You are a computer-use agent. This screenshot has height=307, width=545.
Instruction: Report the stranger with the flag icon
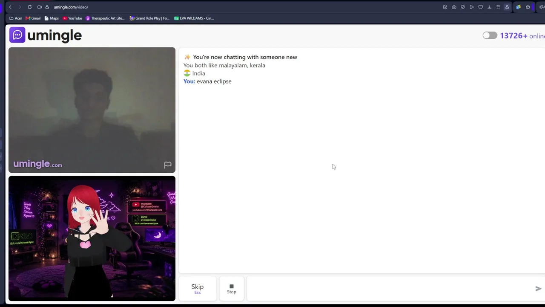tap(167, 165)
